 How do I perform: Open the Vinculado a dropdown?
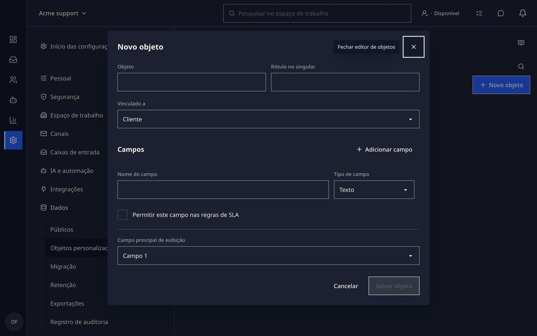pos(268,119)
